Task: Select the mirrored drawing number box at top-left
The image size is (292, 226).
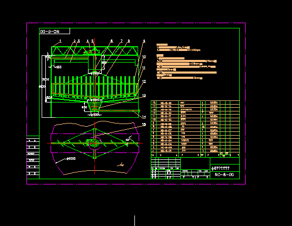Action: click(x=55, y=31)
